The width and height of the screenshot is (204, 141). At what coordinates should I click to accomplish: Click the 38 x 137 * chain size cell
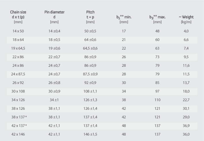coord(19,117)
